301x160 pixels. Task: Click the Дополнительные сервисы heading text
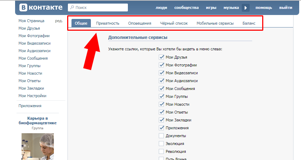tap(138, 37)
